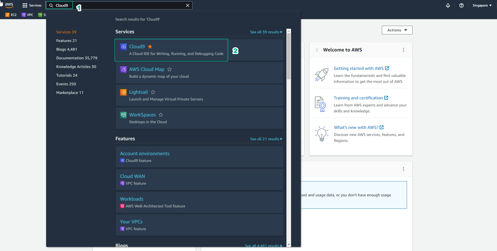The width and height of the screenshot is (497, 251).
Task: Click the AWS Cloud Map service icon
Action: click(x=123, y=70)
